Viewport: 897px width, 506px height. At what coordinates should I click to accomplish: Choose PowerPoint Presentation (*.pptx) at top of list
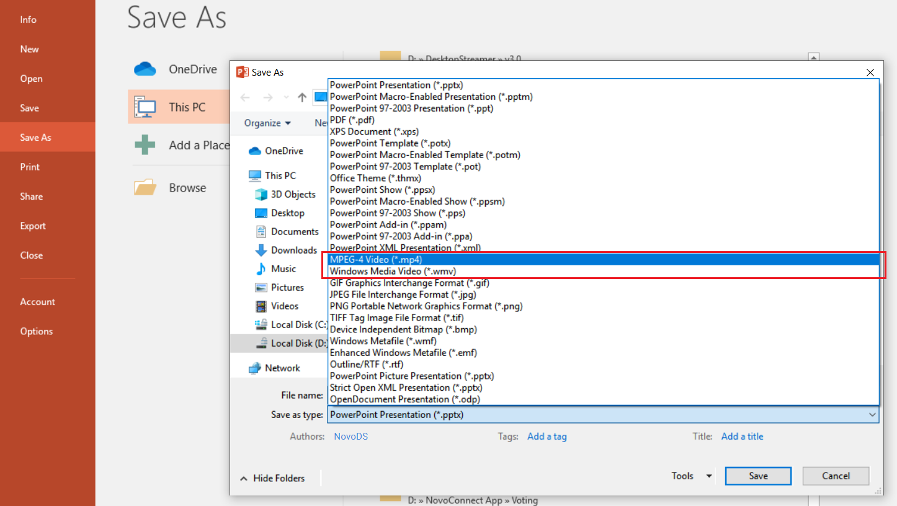click(604, 85)
